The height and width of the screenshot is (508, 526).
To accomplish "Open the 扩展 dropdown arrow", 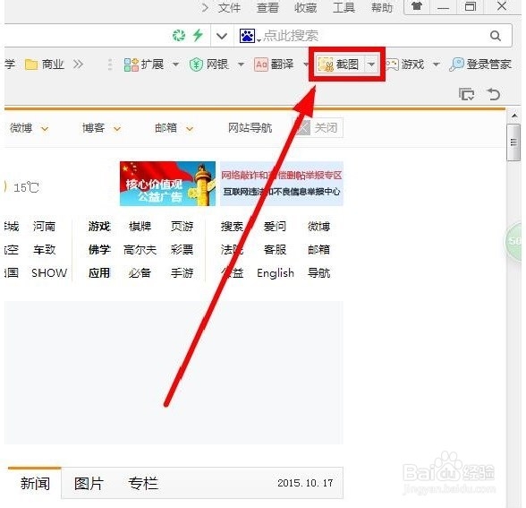I will point(175,65).
